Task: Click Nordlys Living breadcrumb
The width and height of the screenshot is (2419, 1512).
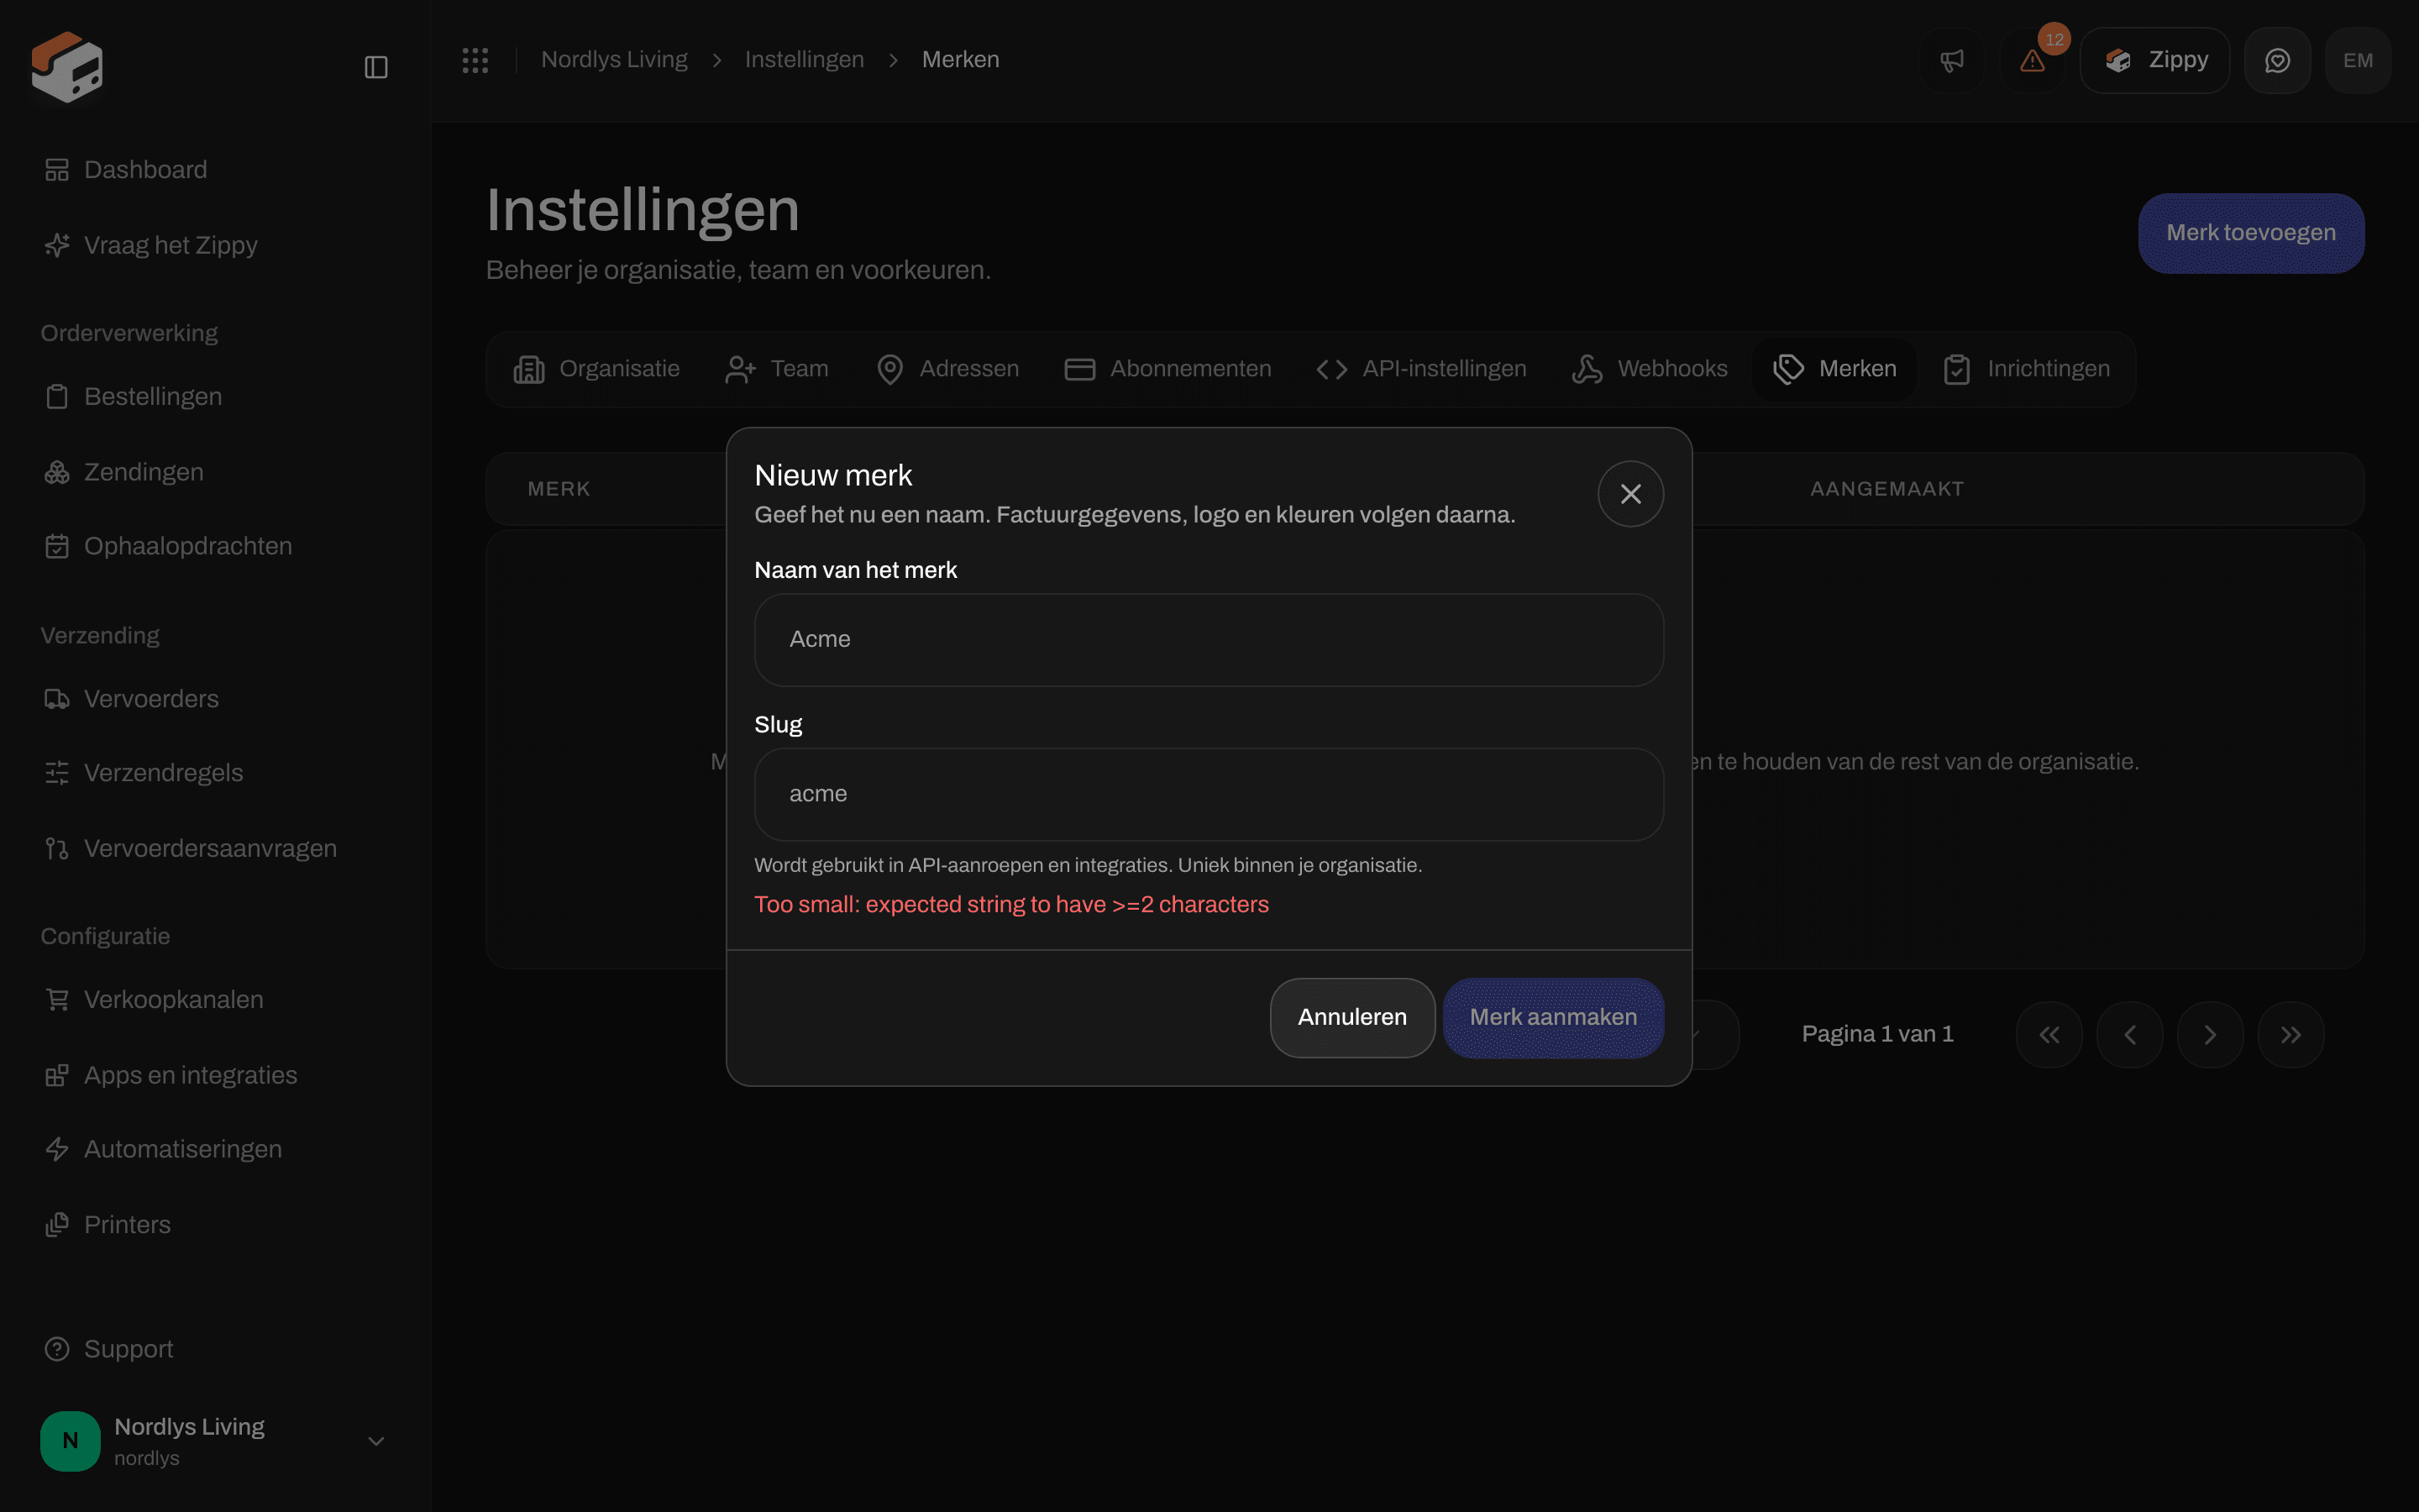Action: tap(614, 60)
